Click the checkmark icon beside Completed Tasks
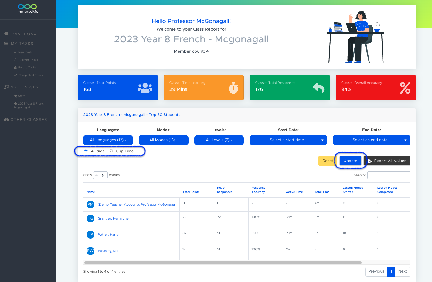The width and height of the screenshot is (432, 282). (15, 75)
